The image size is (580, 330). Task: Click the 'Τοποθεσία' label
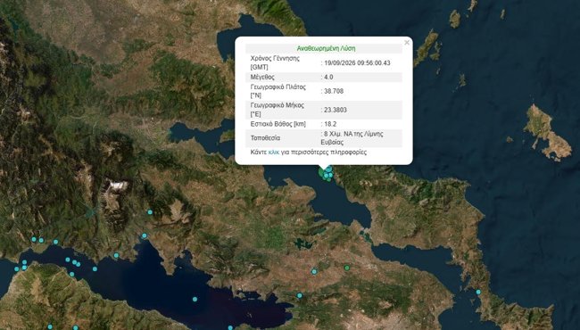coord(265,138)
